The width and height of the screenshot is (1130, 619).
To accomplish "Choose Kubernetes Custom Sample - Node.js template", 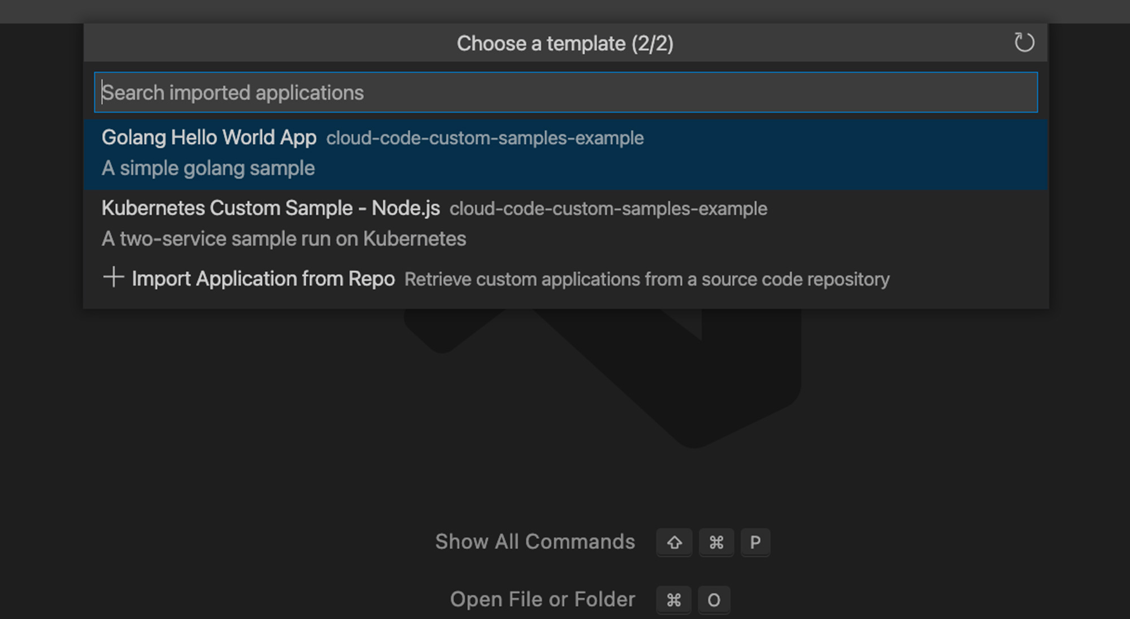I will [x=566, y=224].
